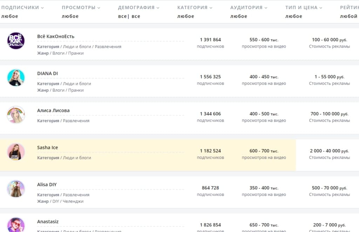359x232 pixels.
Task: Expand the Просмотры filter dropdown
Action: [x=81, y=7]
